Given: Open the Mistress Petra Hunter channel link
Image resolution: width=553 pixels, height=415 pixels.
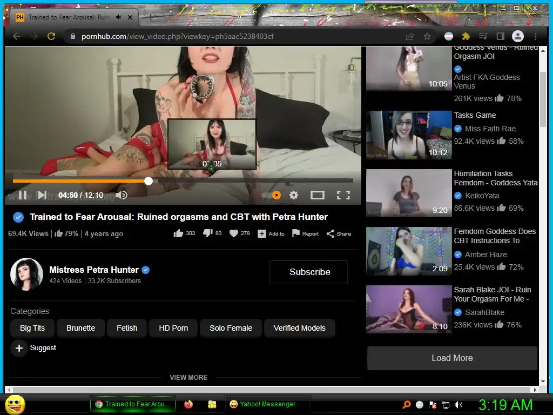Looking at the screenshot, I should [x=94, y=270].
